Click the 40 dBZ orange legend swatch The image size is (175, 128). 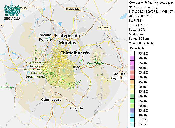coord(132,87)
